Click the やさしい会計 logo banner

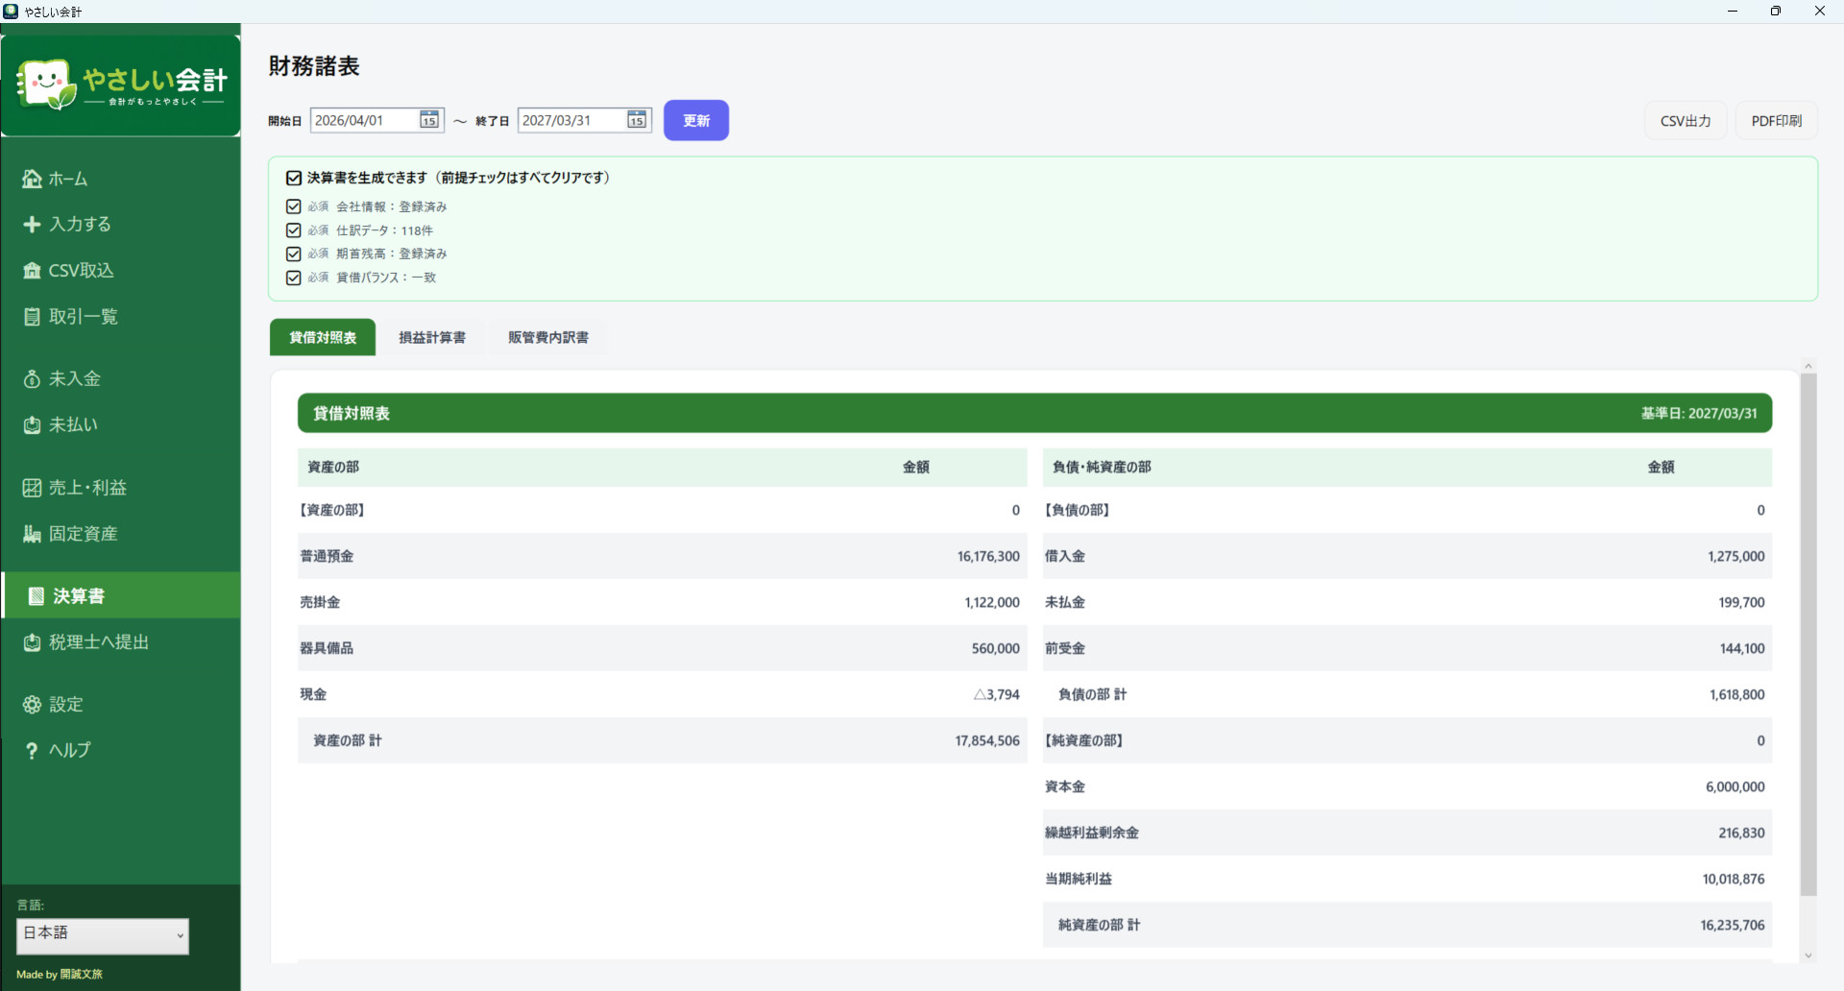(121, 85)
